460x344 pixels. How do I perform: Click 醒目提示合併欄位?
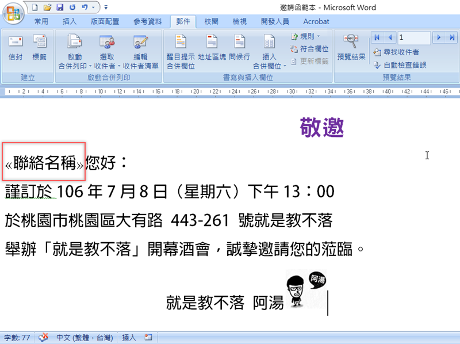click(x=181, y=52)
